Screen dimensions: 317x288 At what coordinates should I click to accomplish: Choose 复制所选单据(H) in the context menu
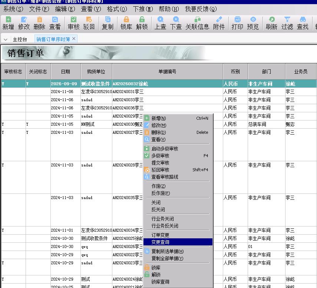[x=178, y=251]
